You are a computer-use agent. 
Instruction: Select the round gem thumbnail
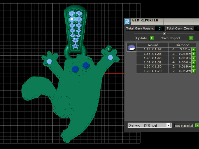(131, 47)
